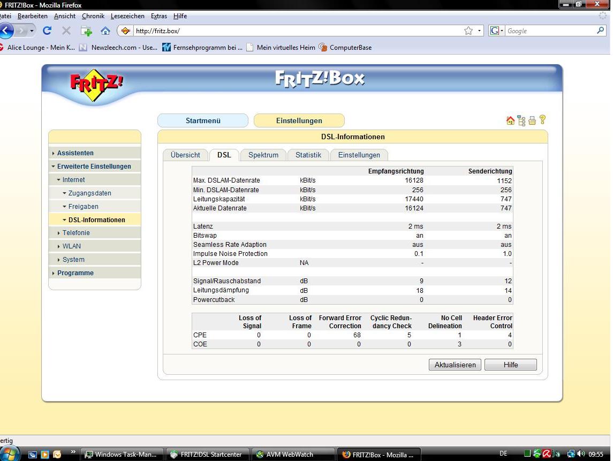Switch to FRITZ!DSL Startcenter taskbar button
The height and width of the screenshot is (461, 613).
click(x=207, y=455)
